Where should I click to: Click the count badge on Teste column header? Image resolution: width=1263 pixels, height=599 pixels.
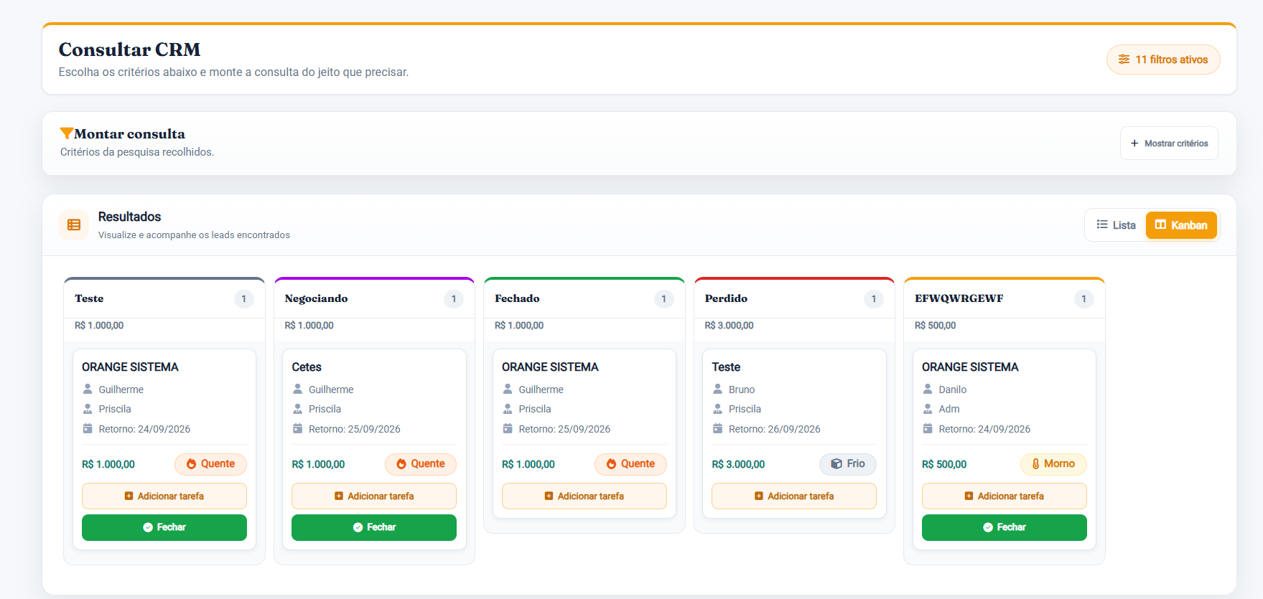click(244, 299)
